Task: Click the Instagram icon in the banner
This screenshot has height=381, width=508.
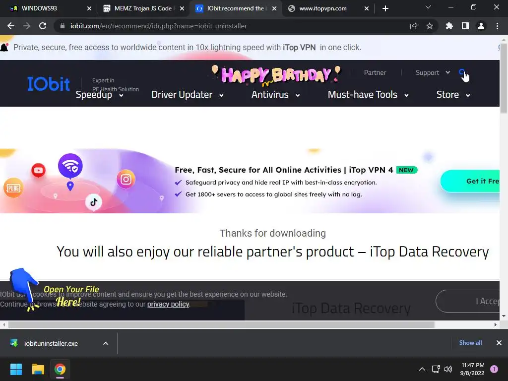Action: click(x=126, y=179)
